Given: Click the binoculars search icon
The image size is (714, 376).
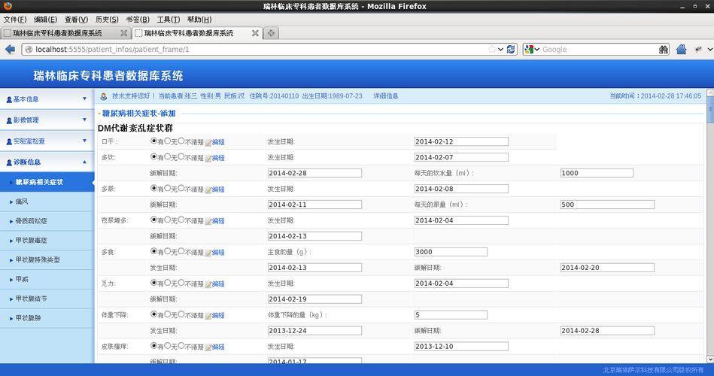Looking at the screenshot, I should pyautogui.click(x=664, y=49).
